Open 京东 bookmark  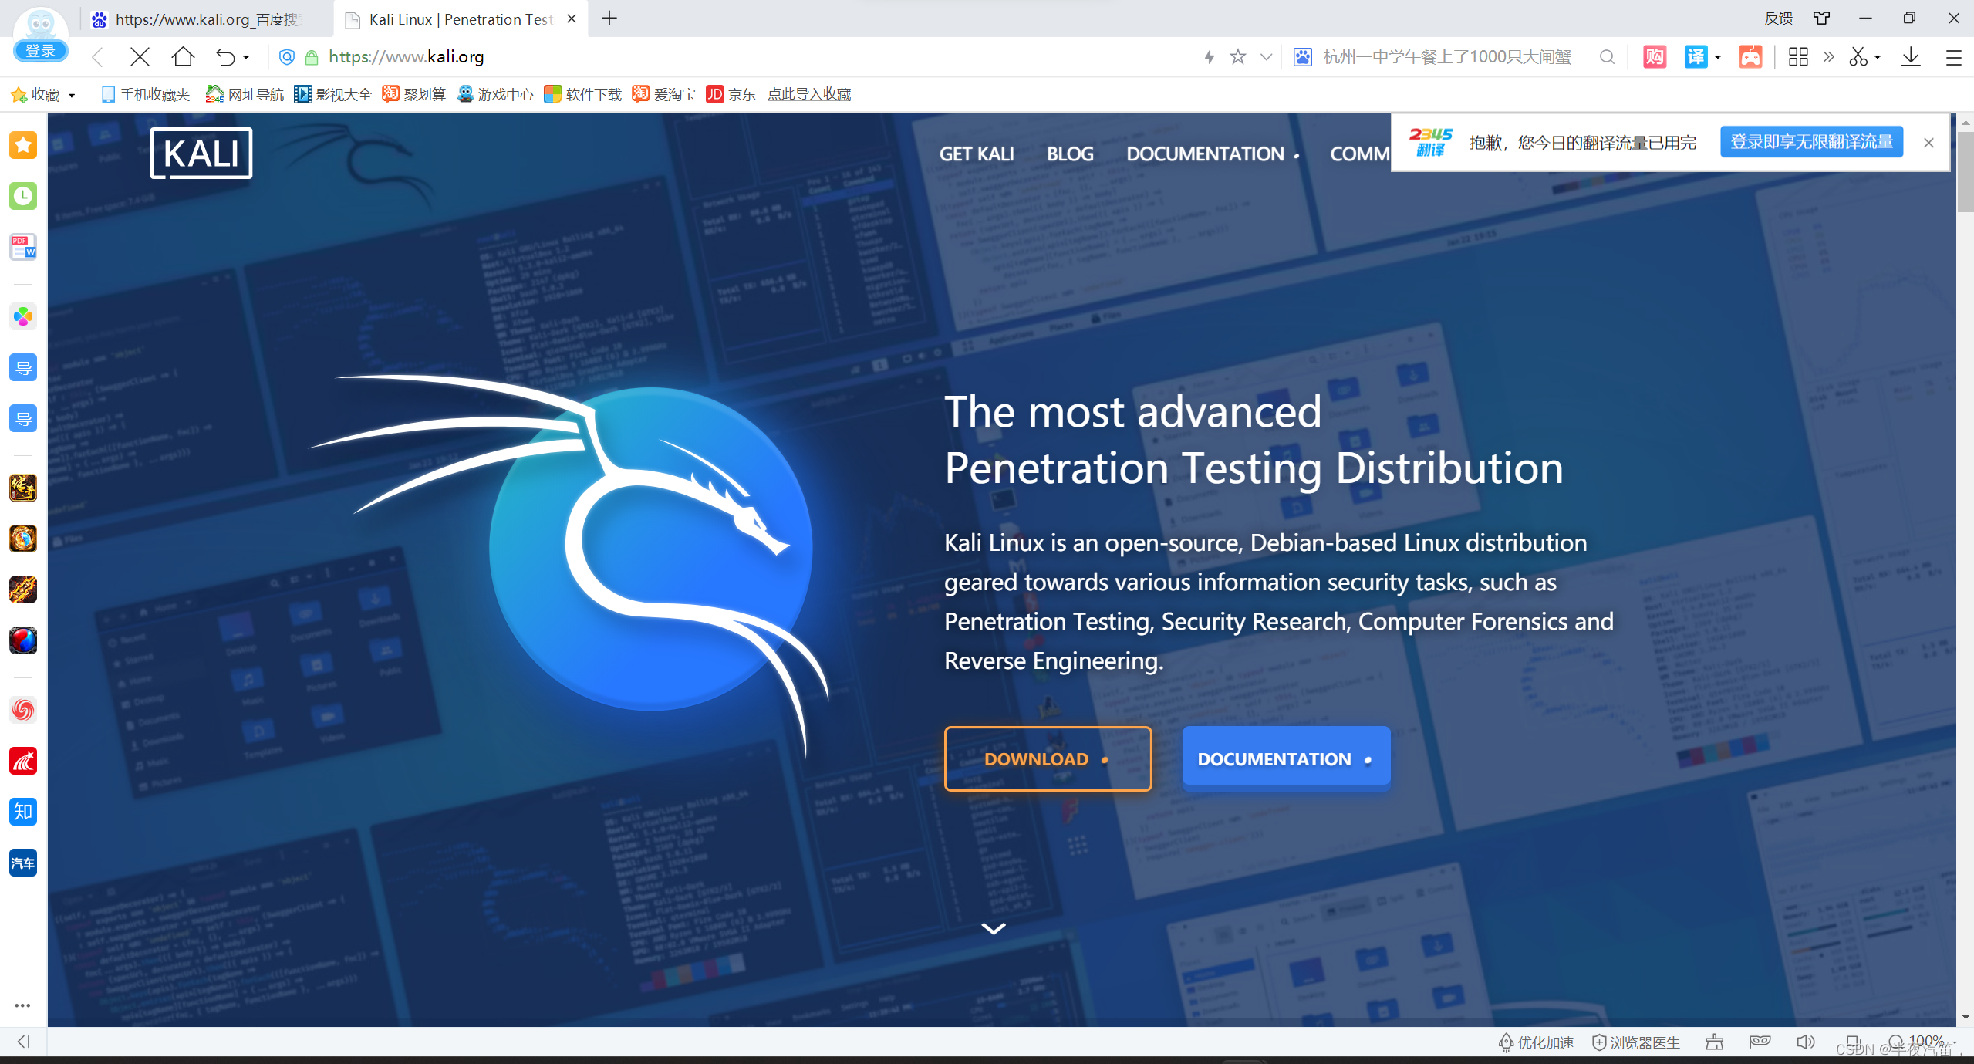[x=731, y=94]
